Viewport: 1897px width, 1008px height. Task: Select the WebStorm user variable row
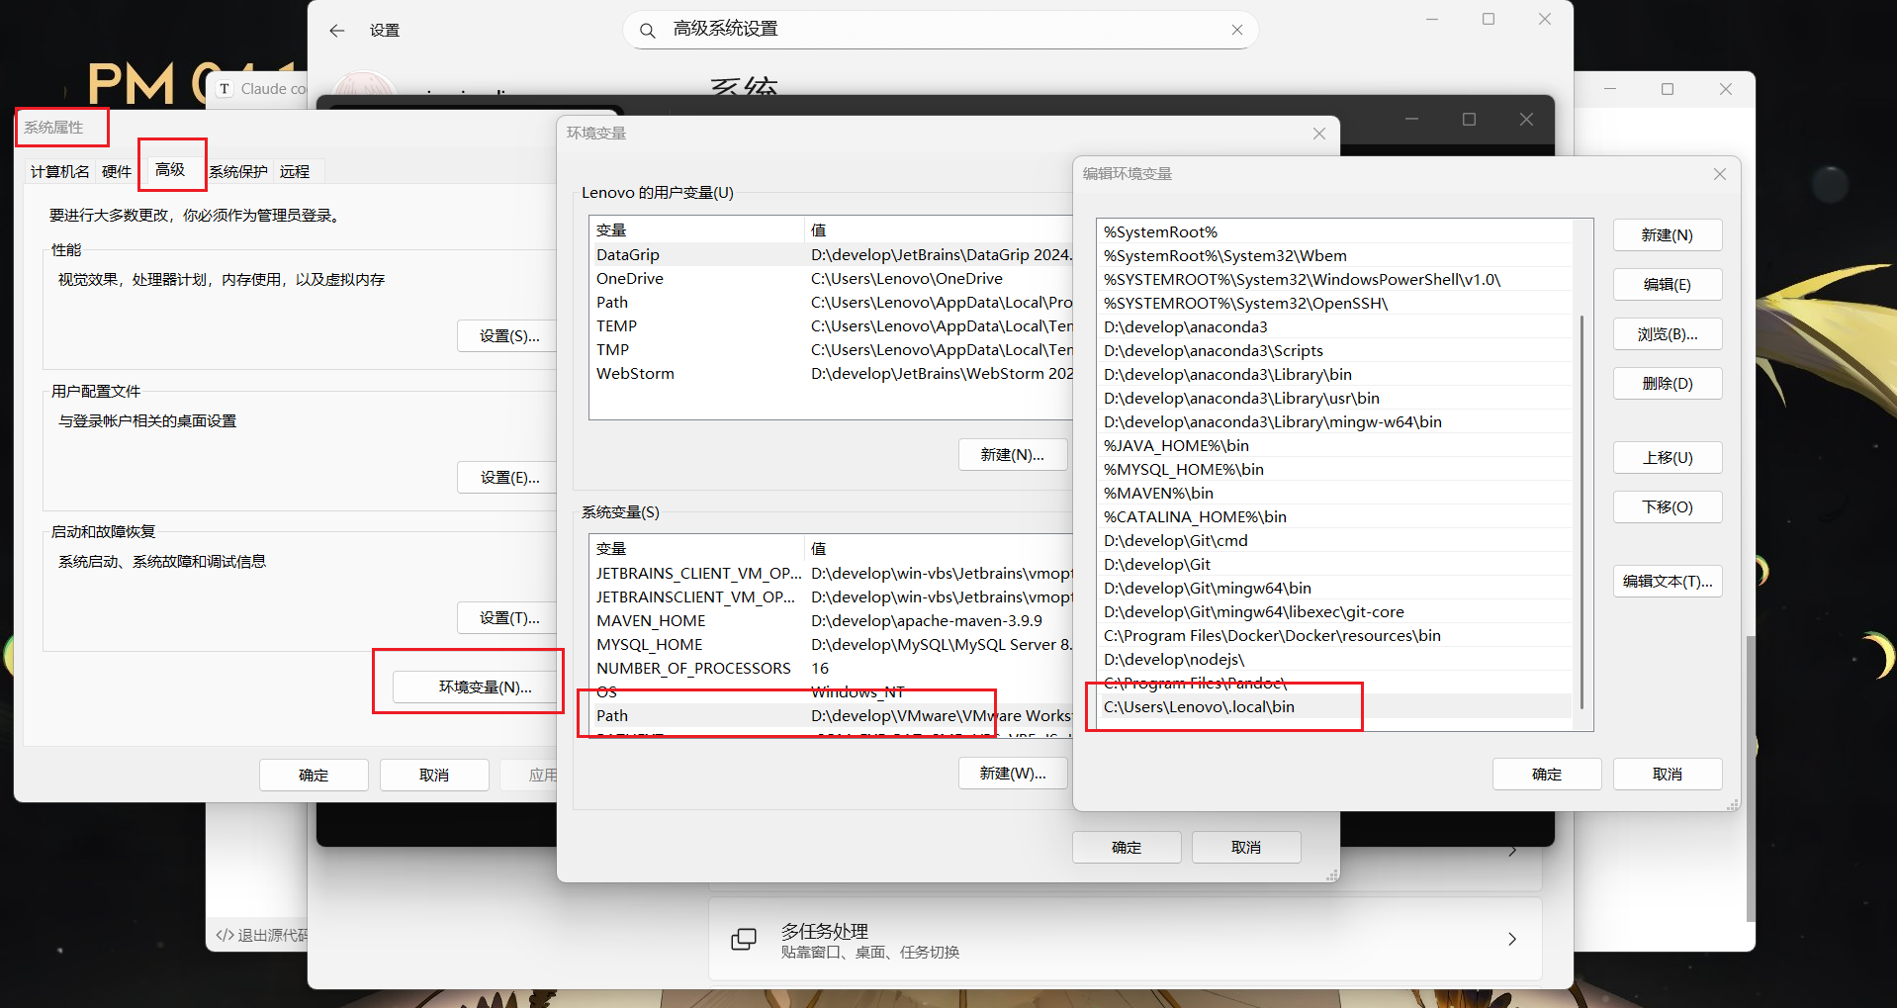[x=833, y=374]
